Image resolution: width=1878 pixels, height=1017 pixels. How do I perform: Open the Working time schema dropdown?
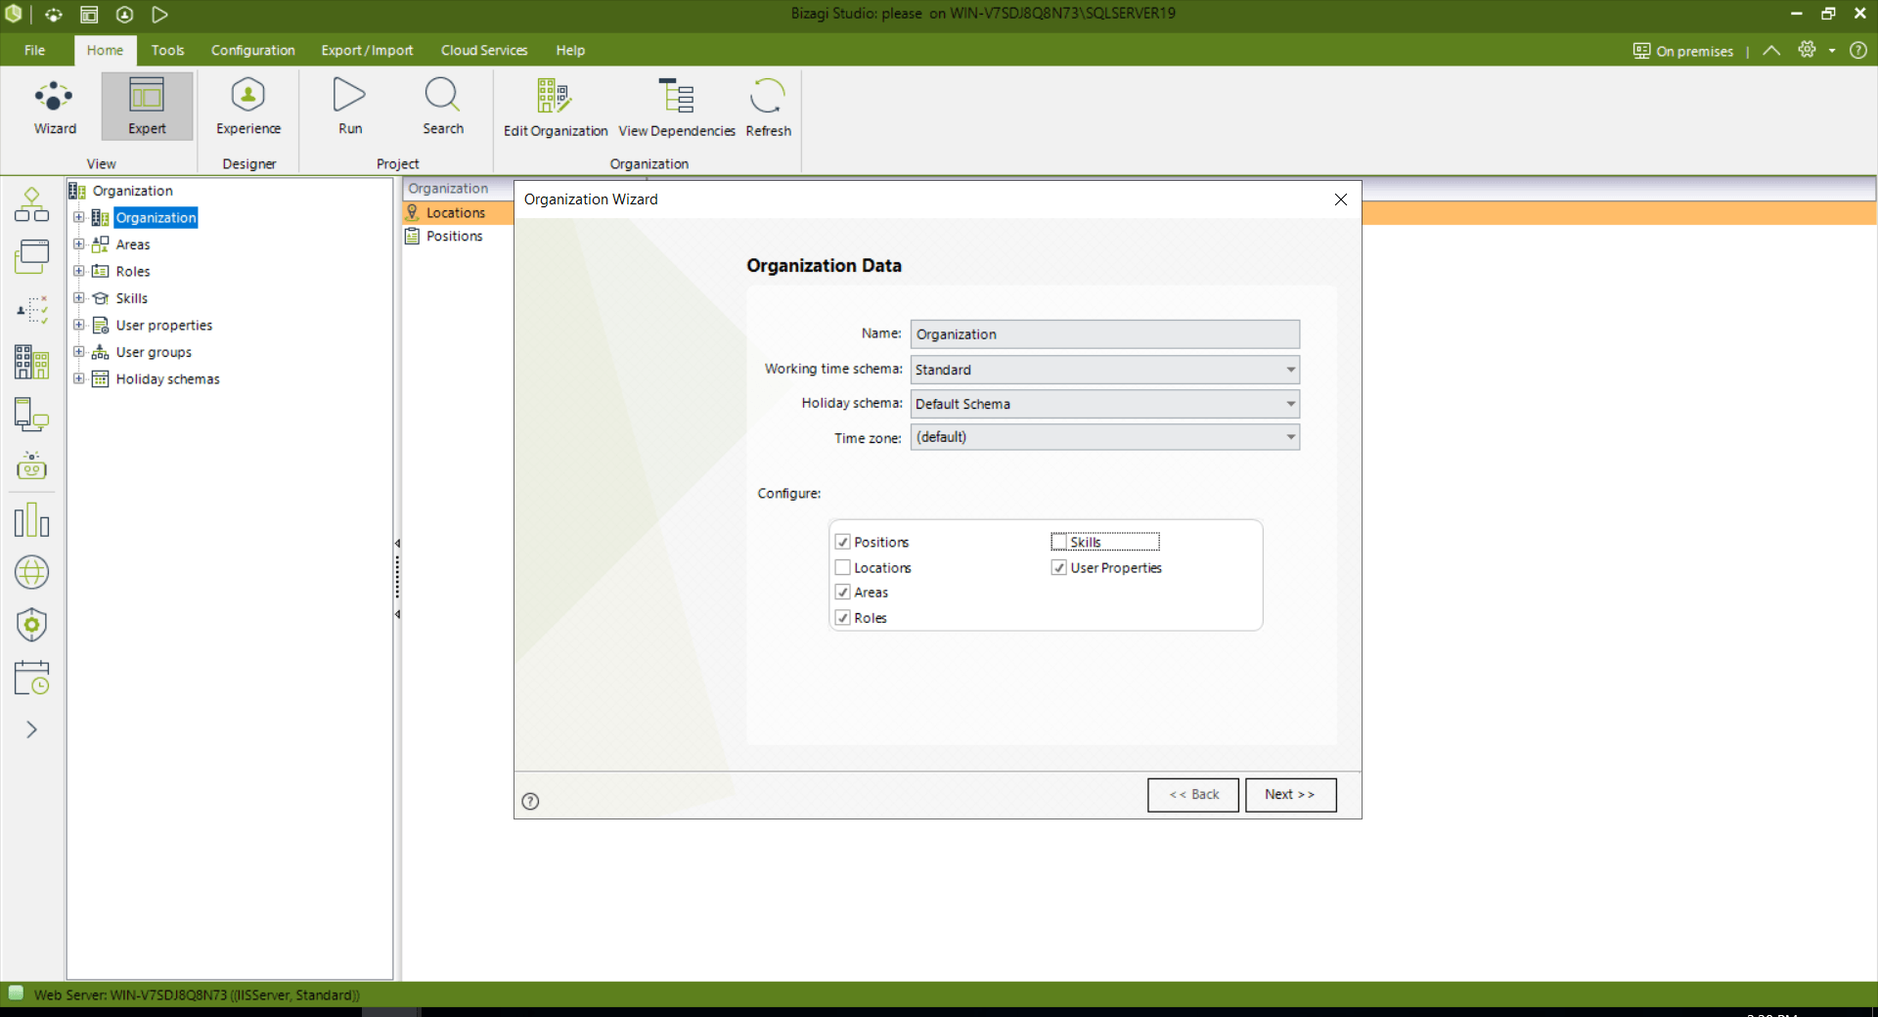point(1104,370)
